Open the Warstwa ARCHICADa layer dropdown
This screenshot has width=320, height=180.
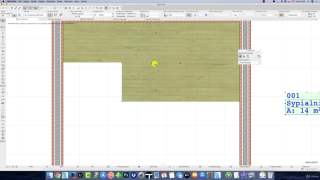tap(34, 15)
